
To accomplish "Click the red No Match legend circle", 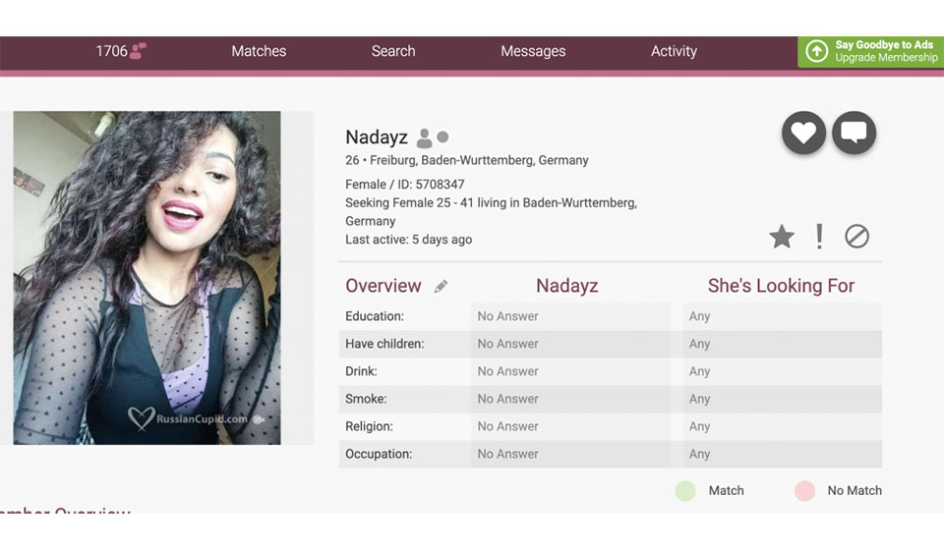I will tap(804, 491).
